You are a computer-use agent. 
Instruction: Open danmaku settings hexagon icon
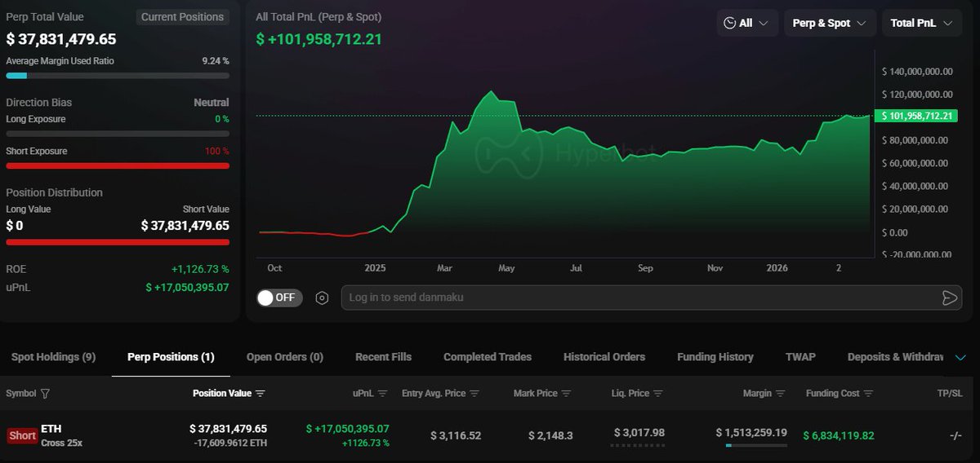point(322,298)
